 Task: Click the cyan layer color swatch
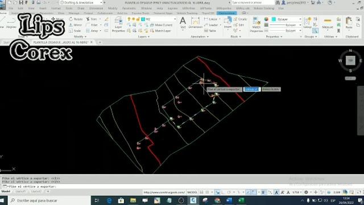[x=143, y=19]
